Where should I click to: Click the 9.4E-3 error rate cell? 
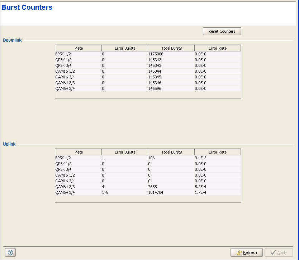tap(201, 158)
